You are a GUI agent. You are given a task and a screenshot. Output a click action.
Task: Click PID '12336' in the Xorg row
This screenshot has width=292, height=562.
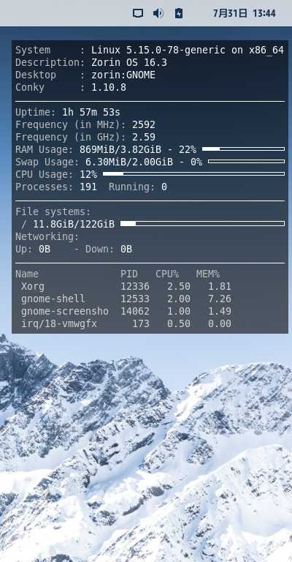click(135, 286)
